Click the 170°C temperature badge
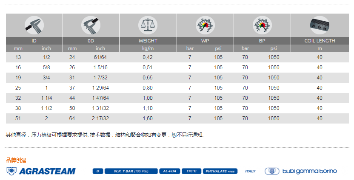Viewport: 354px width, 180px height. coord(191,171)
